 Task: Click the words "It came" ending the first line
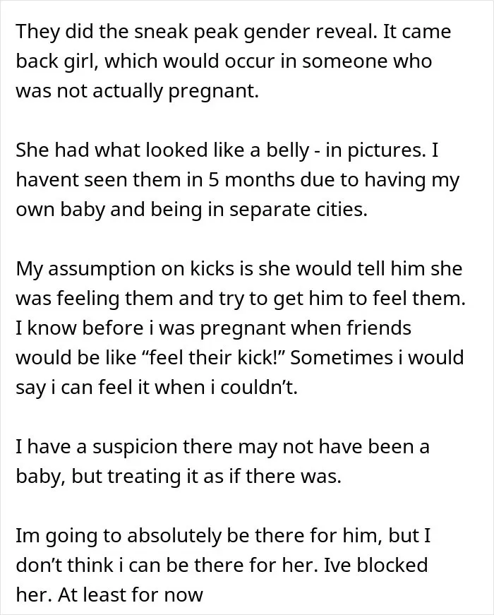(417, 32)
